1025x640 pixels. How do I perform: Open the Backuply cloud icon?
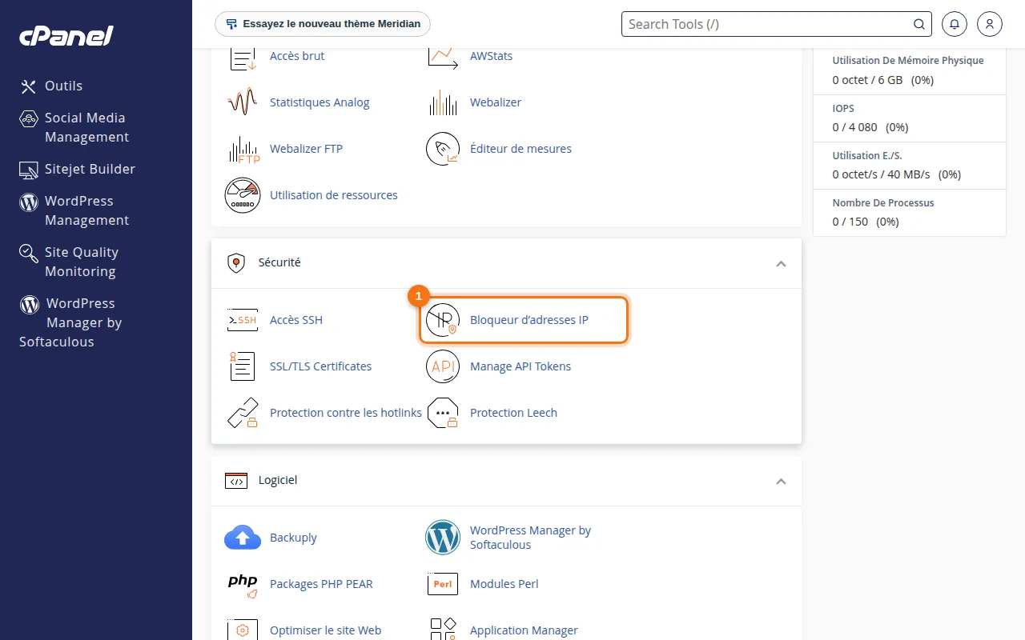243,538
